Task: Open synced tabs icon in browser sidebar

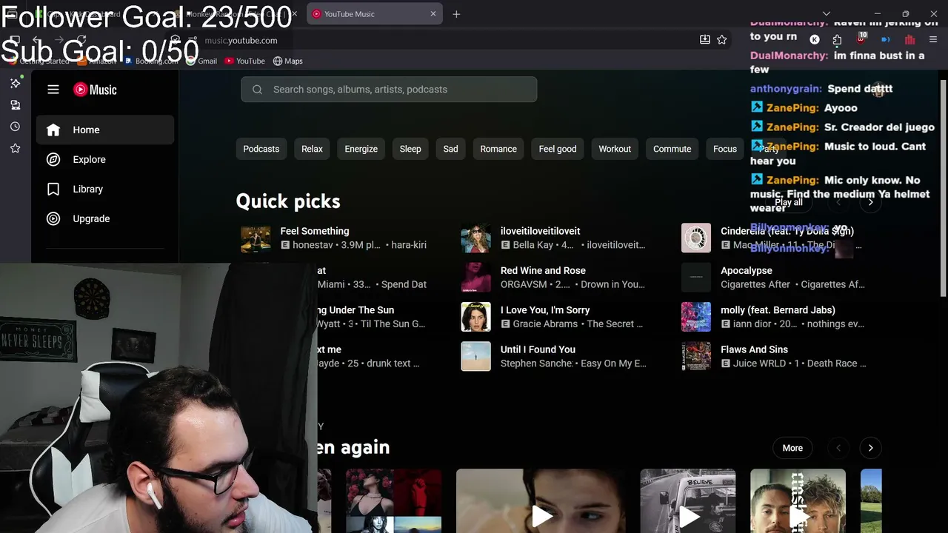Action: point(15,105)
